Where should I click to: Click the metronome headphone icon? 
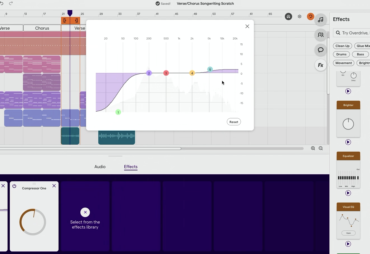coord(288,17)
